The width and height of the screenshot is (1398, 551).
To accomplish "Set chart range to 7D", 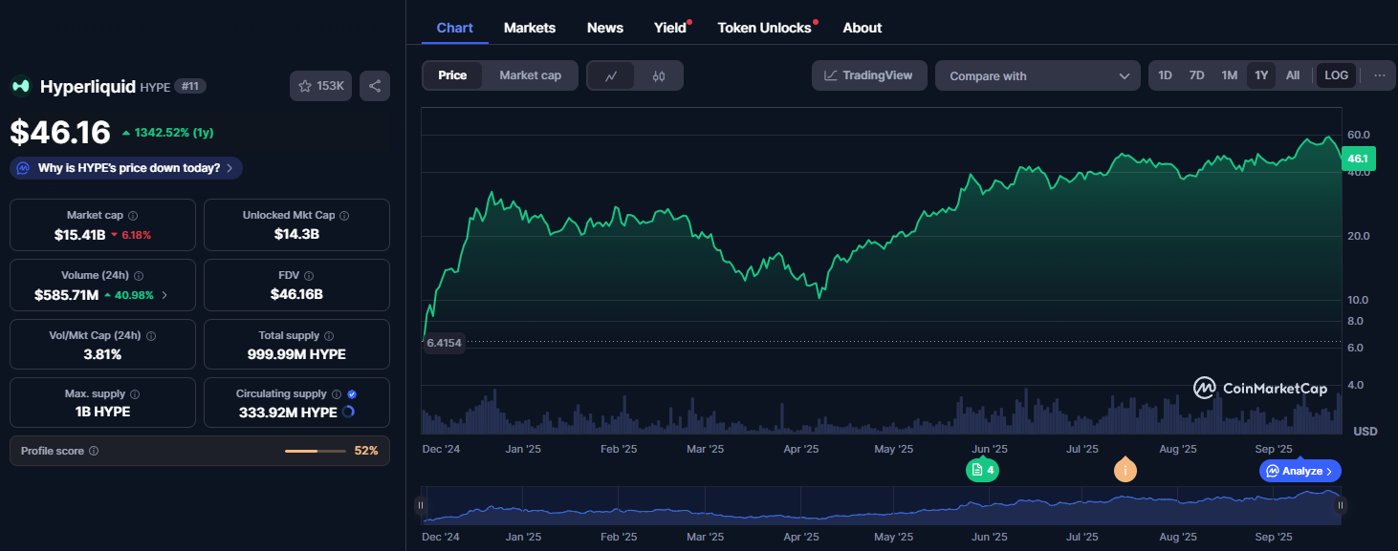I will tap(1196, 75).
